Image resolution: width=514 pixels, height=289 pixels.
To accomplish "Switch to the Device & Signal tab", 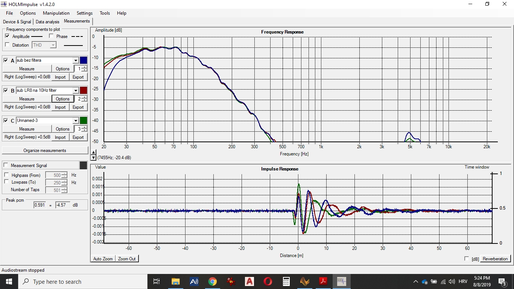I will 17,22.
